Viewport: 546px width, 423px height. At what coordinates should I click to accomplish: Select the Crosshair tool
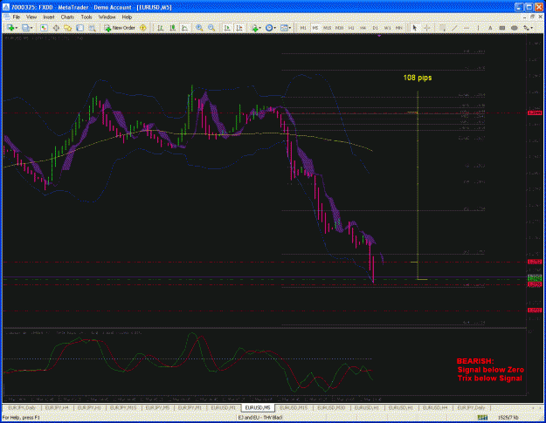427,28
